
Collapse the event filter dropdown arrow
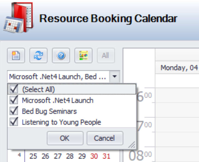pyautogui.click(x=115, y=77)
